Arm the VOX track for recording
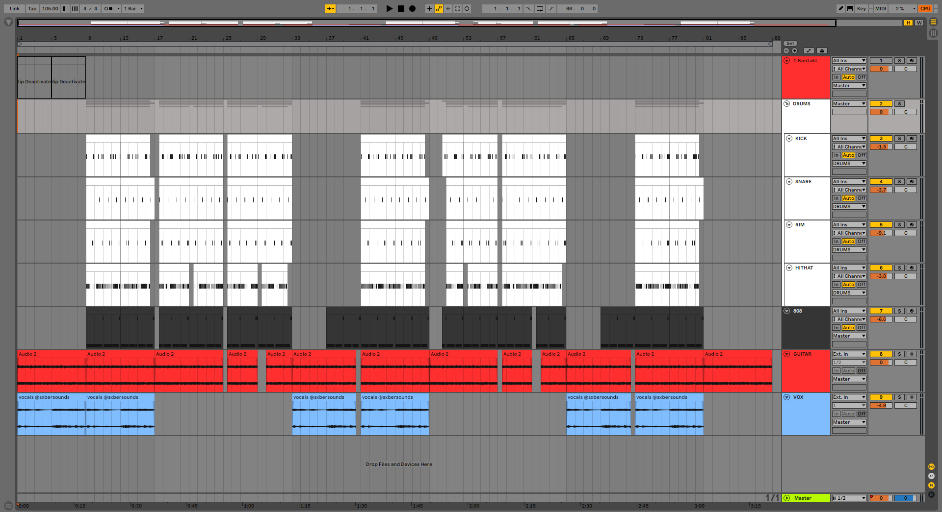The image size is (942, 512). click(912, 397)
